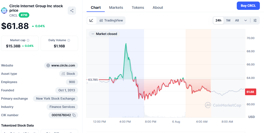Click the #716 rank badge

(x=24, y=15)
